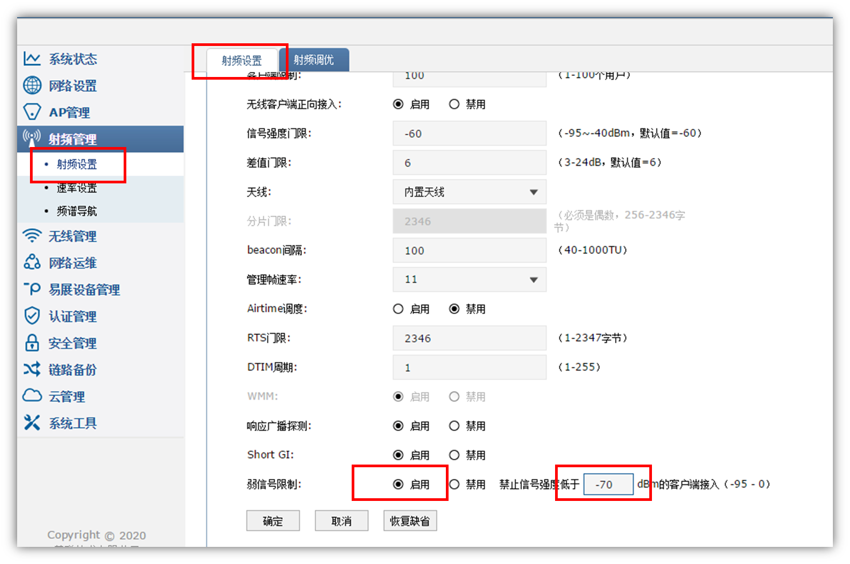Click the 恢复缺省 button
This screenshot has width=850, height=564.
click(410, 521)
